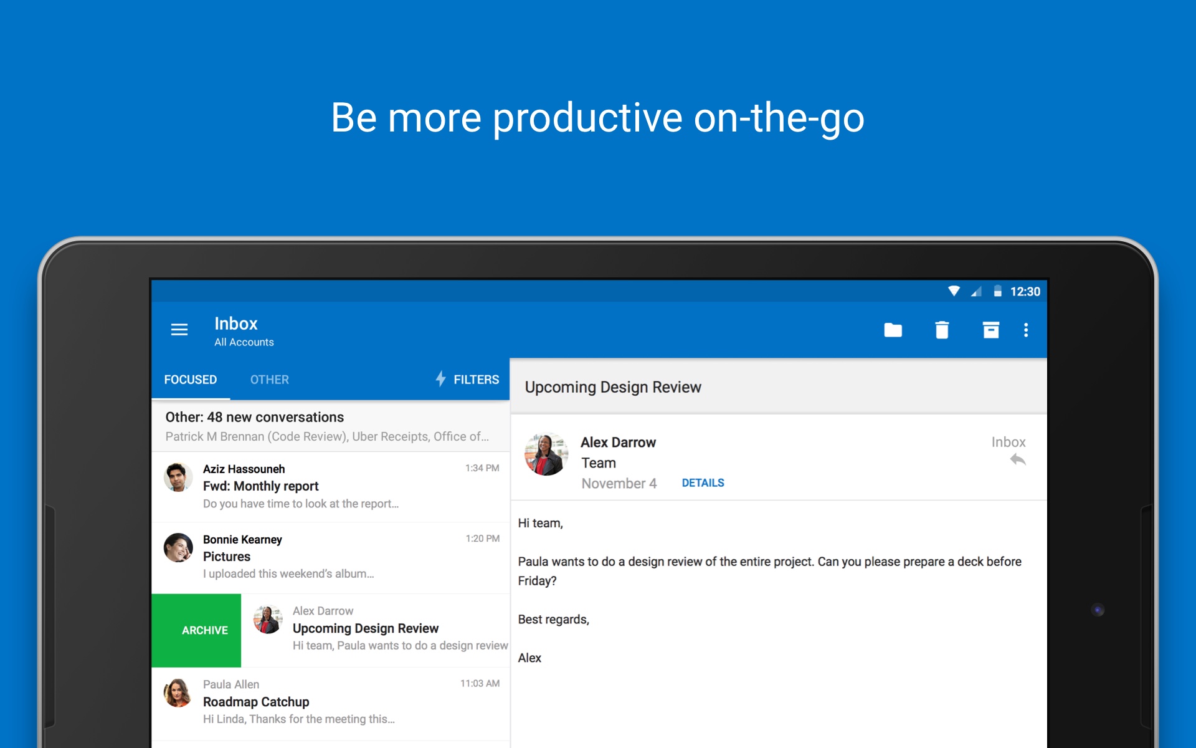Click the reply arrow icon

point(1018,460)
